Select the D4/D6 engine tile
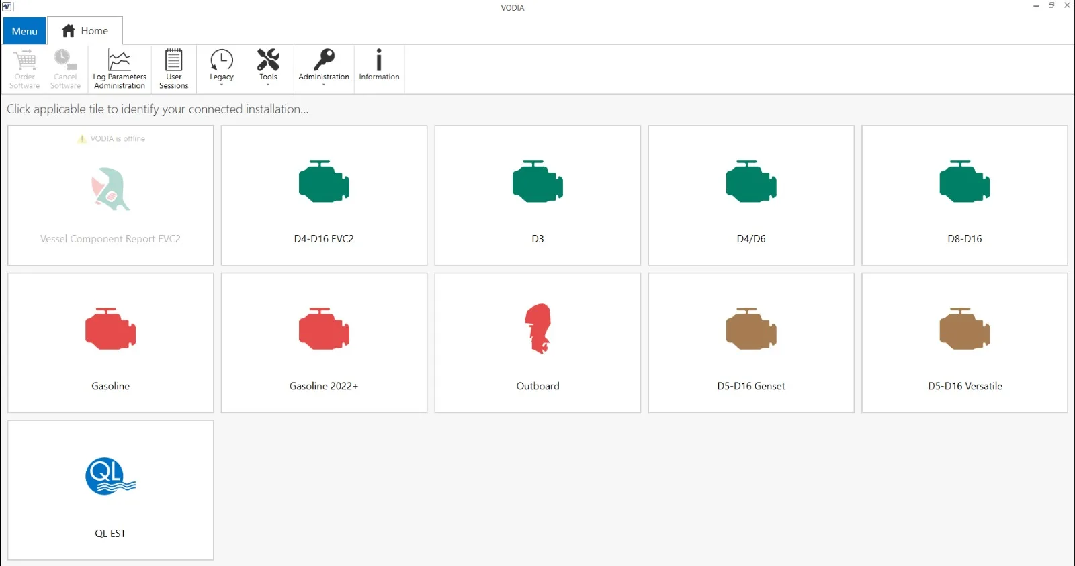This screenshot has width=1075, height=566. (x=751, y=195)
